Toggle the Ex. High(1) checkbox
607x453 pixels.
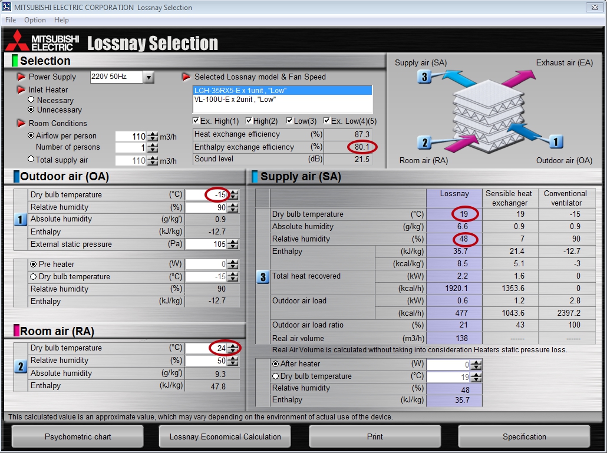click(x=196, y=121)
